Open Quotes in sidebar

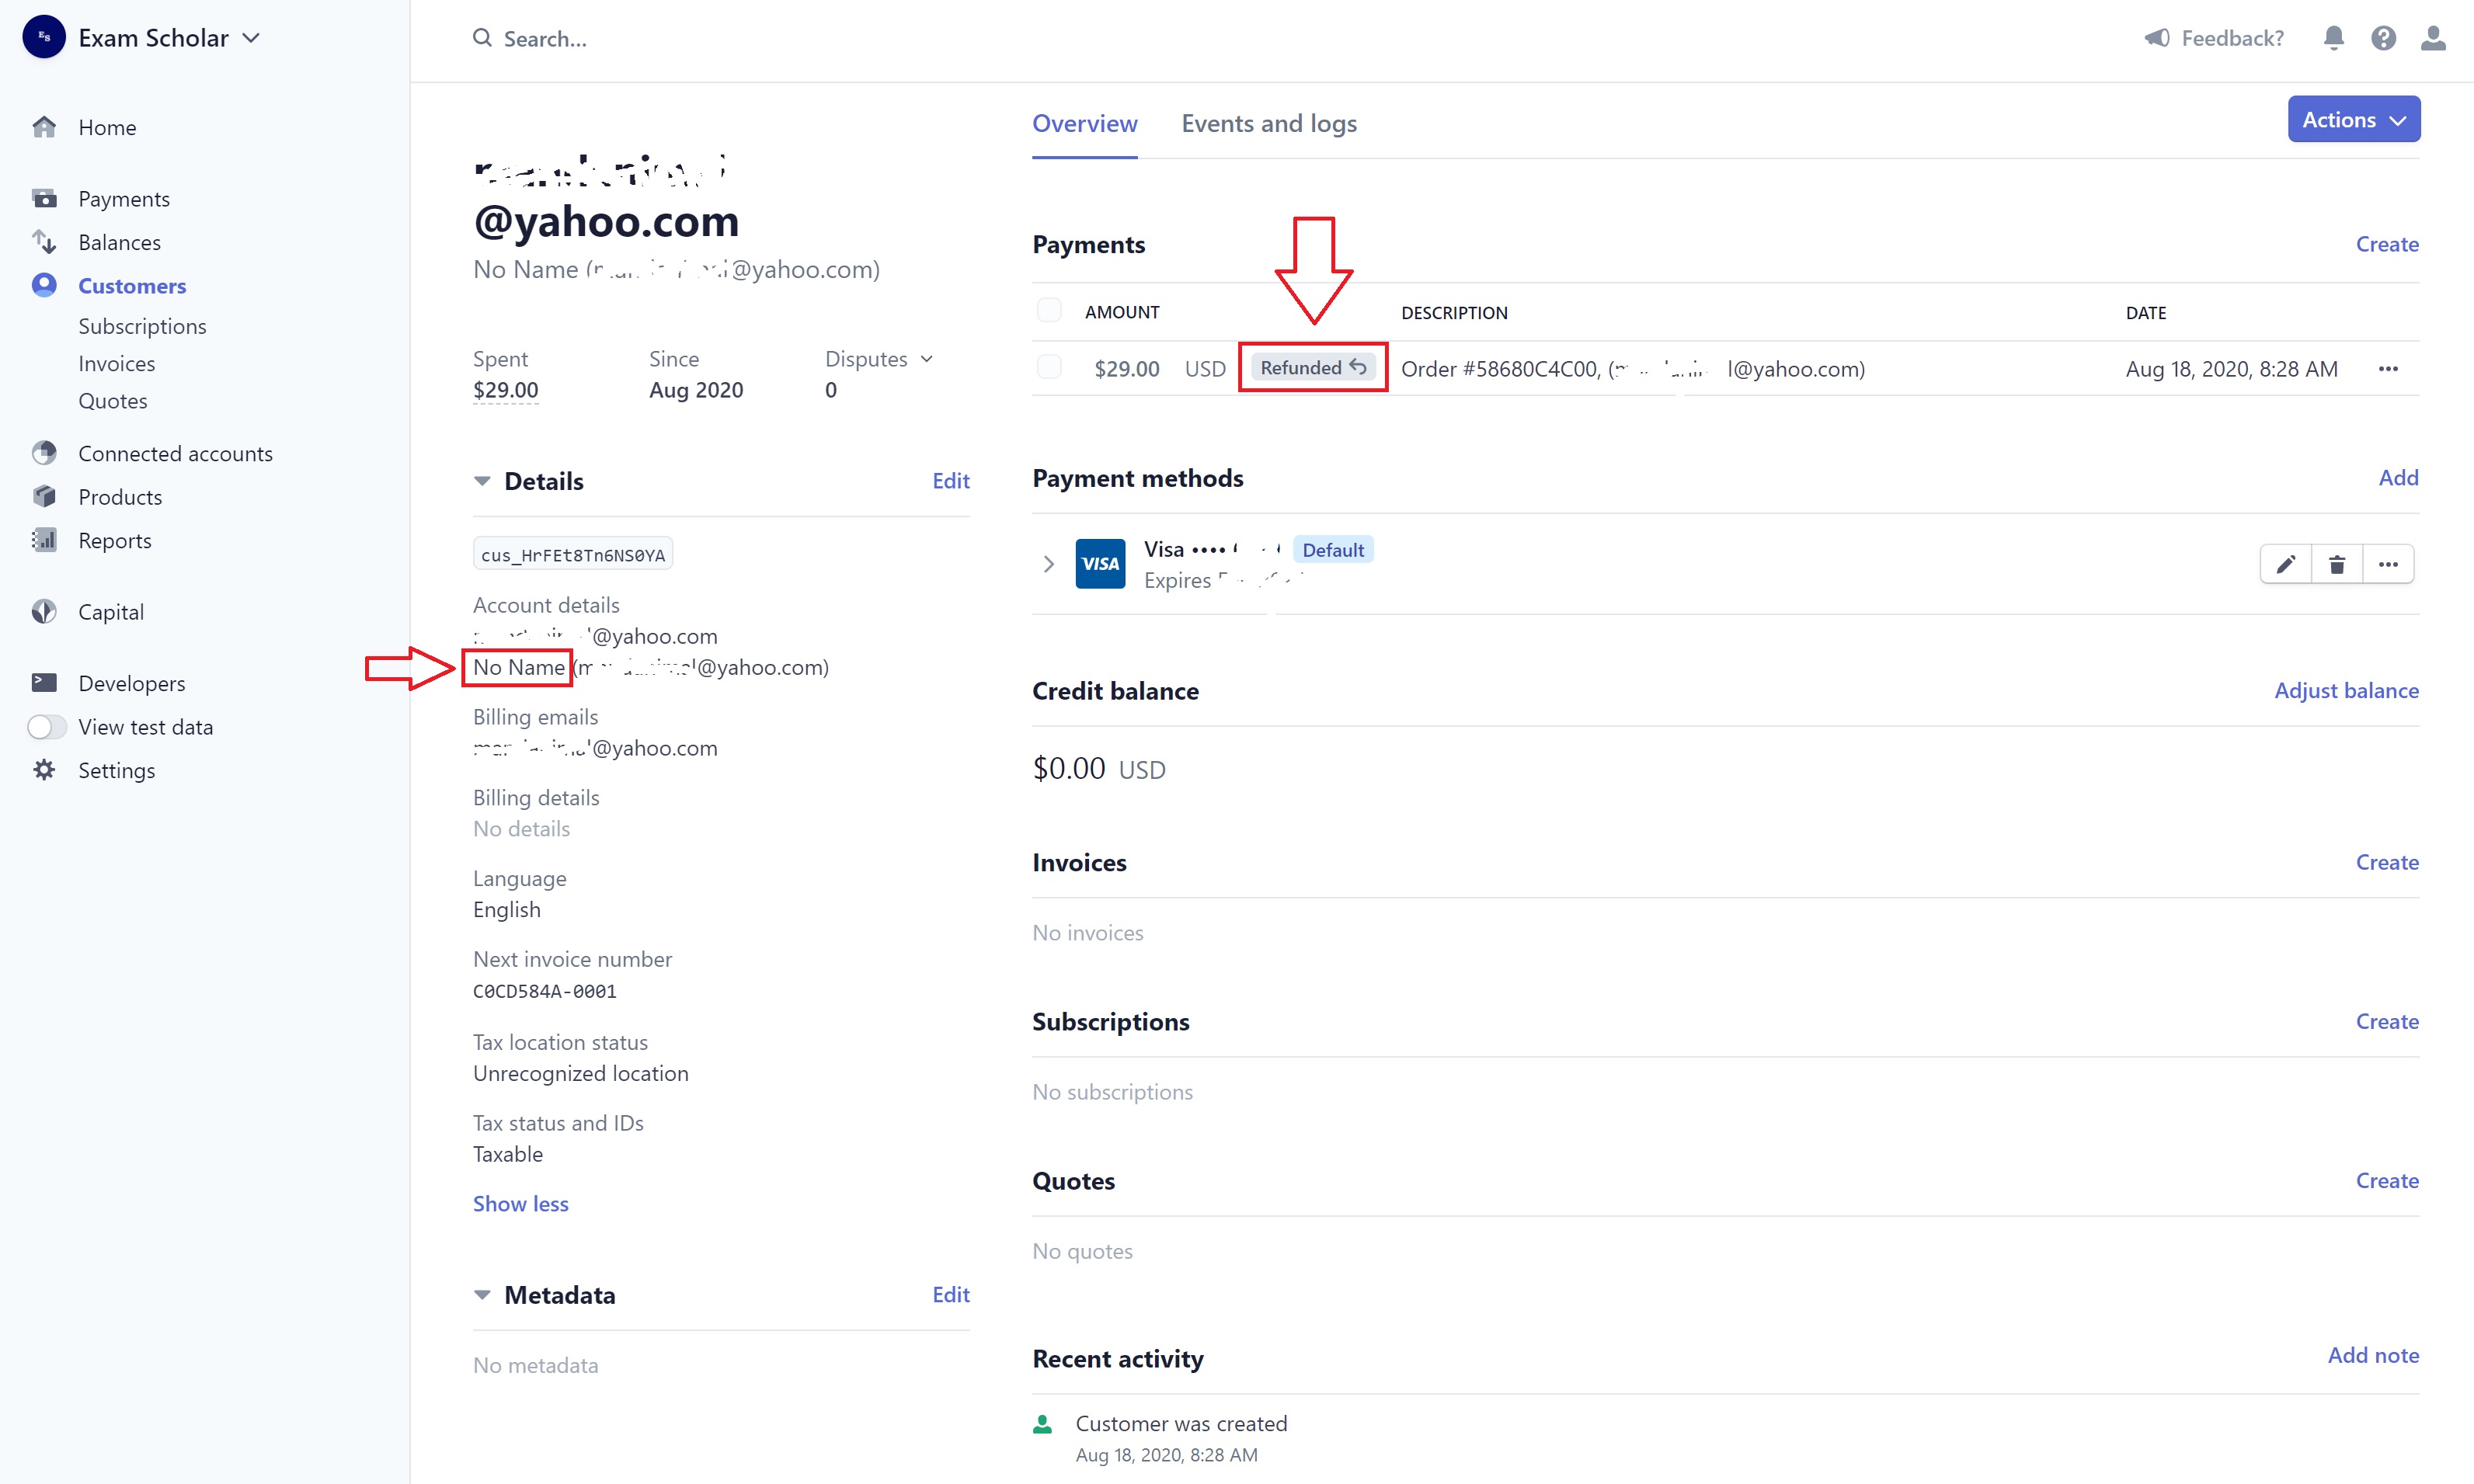pyautogui.click(x=113, y=400)
